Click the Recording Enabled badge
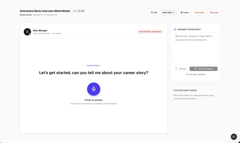The width and height of the screenshot is (240, 143). 150,32
